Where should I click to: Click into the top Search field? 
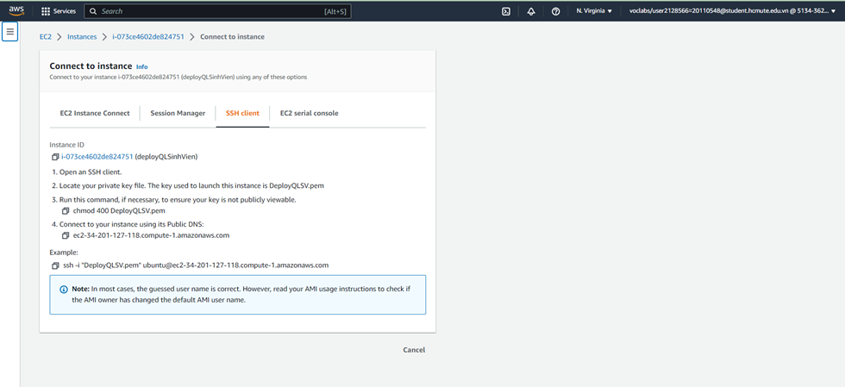tap(217, 11)
